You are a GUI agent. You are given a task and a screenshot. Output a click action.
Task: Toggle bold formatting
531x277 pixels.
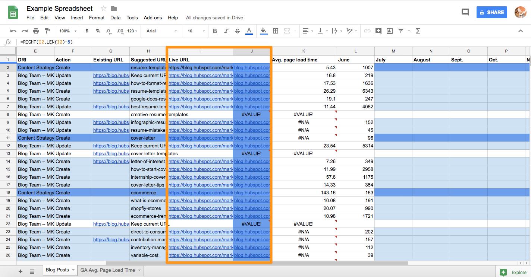[x=215, y=31]
